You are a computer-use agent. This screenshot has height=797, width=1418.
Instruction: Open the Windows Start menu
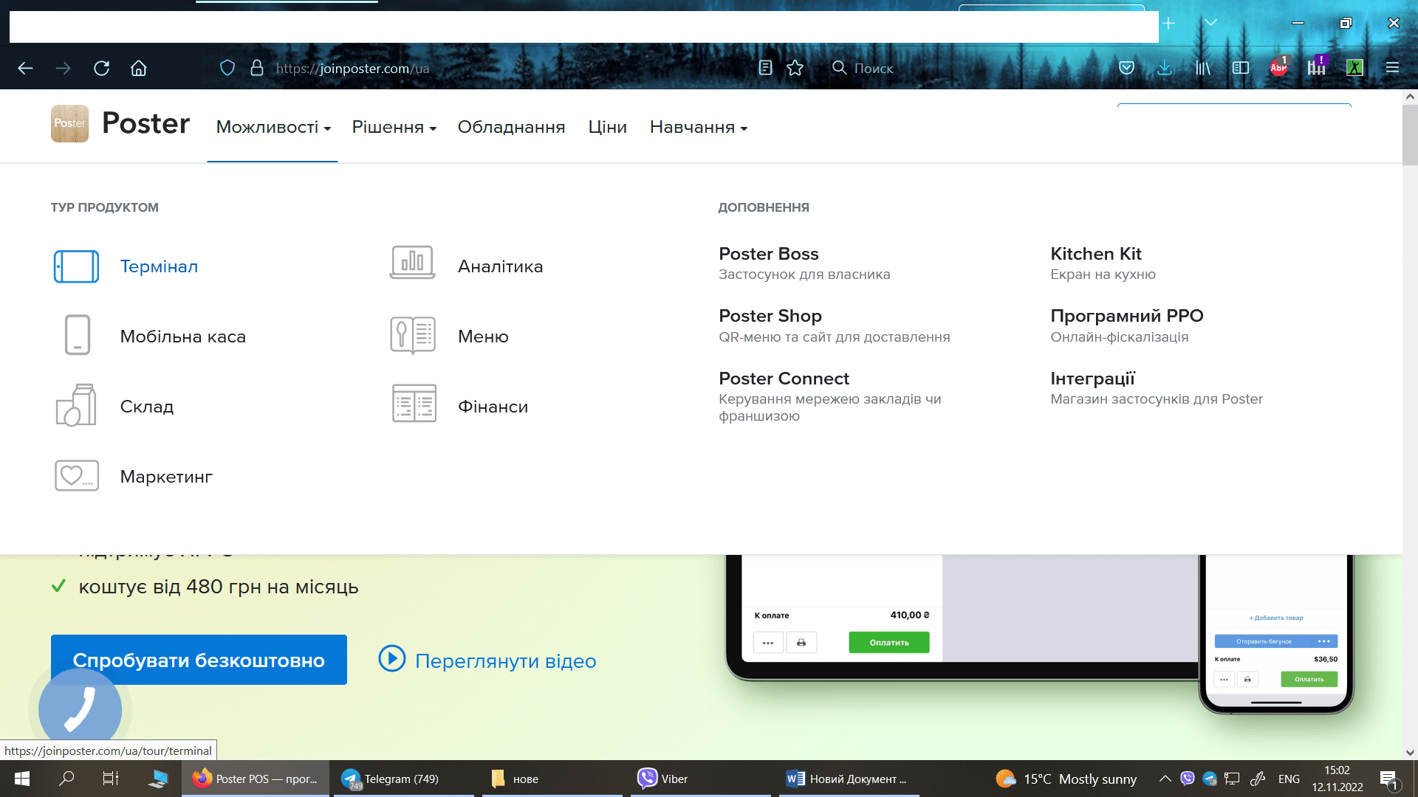[x=22, y=779]
